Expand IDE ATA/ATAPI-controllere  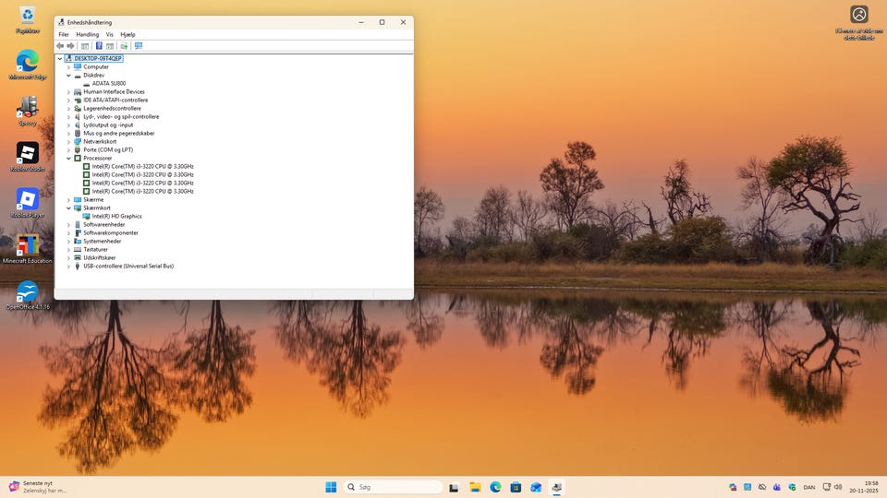point(68,100)
